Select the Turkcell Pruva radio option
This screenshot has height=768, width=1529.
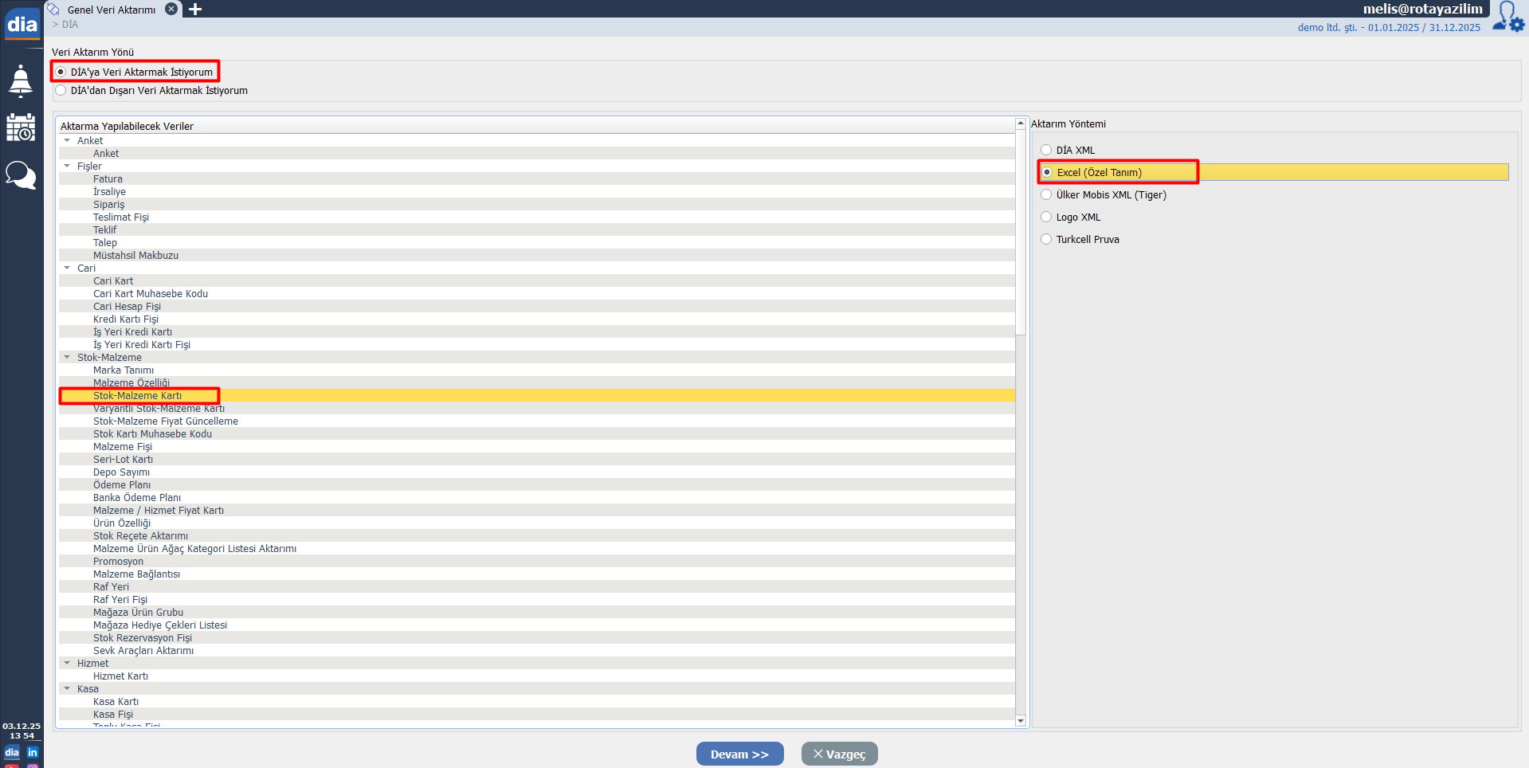tap(1046, 239)
